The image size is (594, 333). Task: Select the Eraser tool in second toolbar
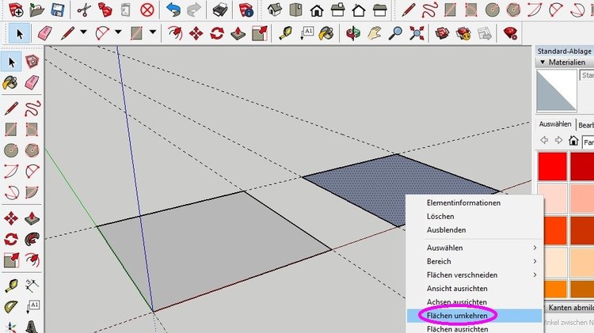point(45,33)
